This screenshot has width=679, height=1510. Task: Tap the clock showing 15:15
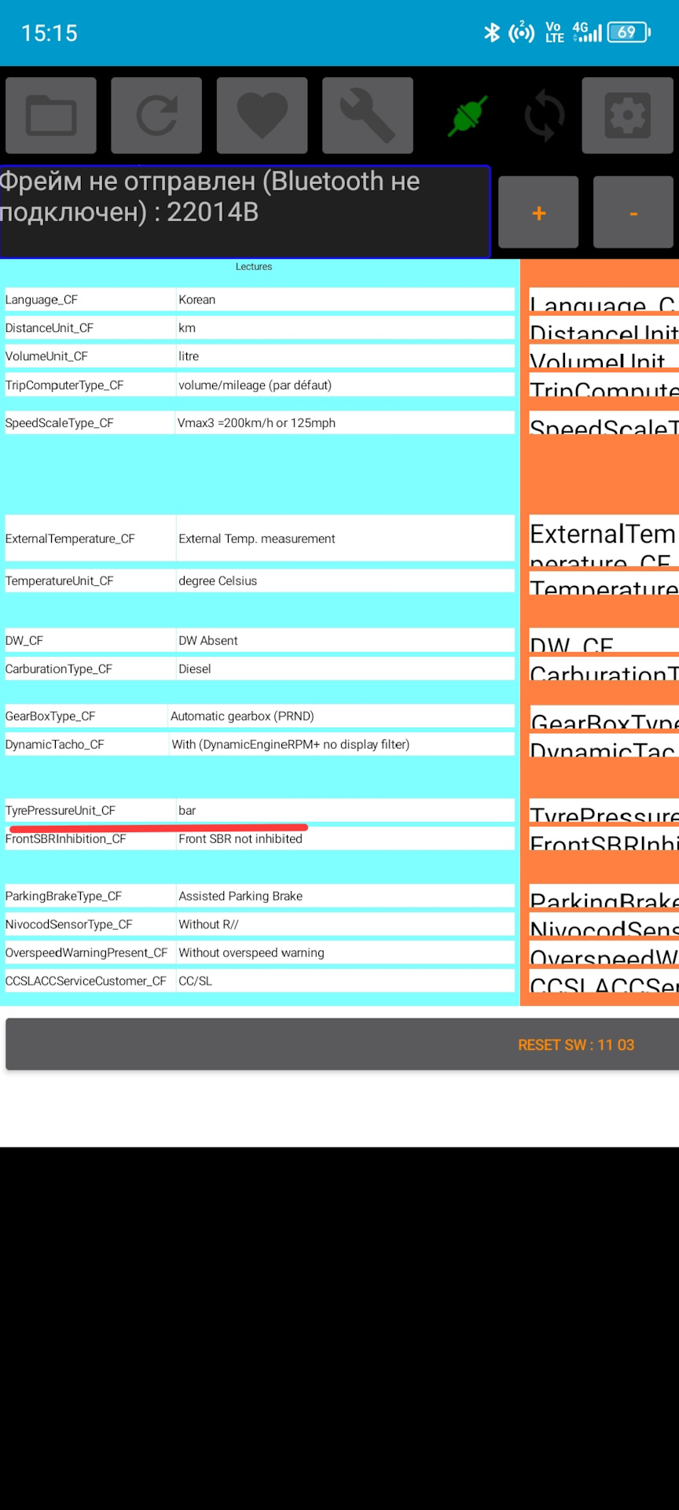pos(49,33)
